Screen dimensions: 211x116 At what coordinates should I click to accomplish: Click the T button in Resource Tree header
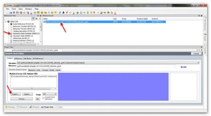(x=33, y=19)
